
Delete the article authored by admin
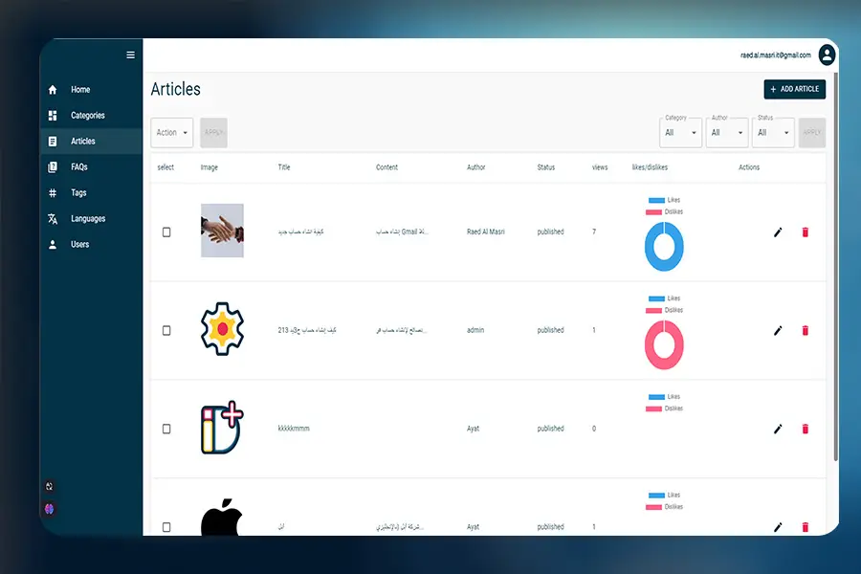pos(805,330)
